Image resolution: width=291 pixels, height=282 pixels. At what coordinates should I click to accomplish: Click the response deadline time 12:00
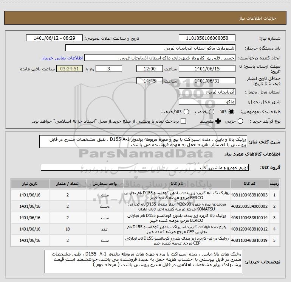[150, 69]
